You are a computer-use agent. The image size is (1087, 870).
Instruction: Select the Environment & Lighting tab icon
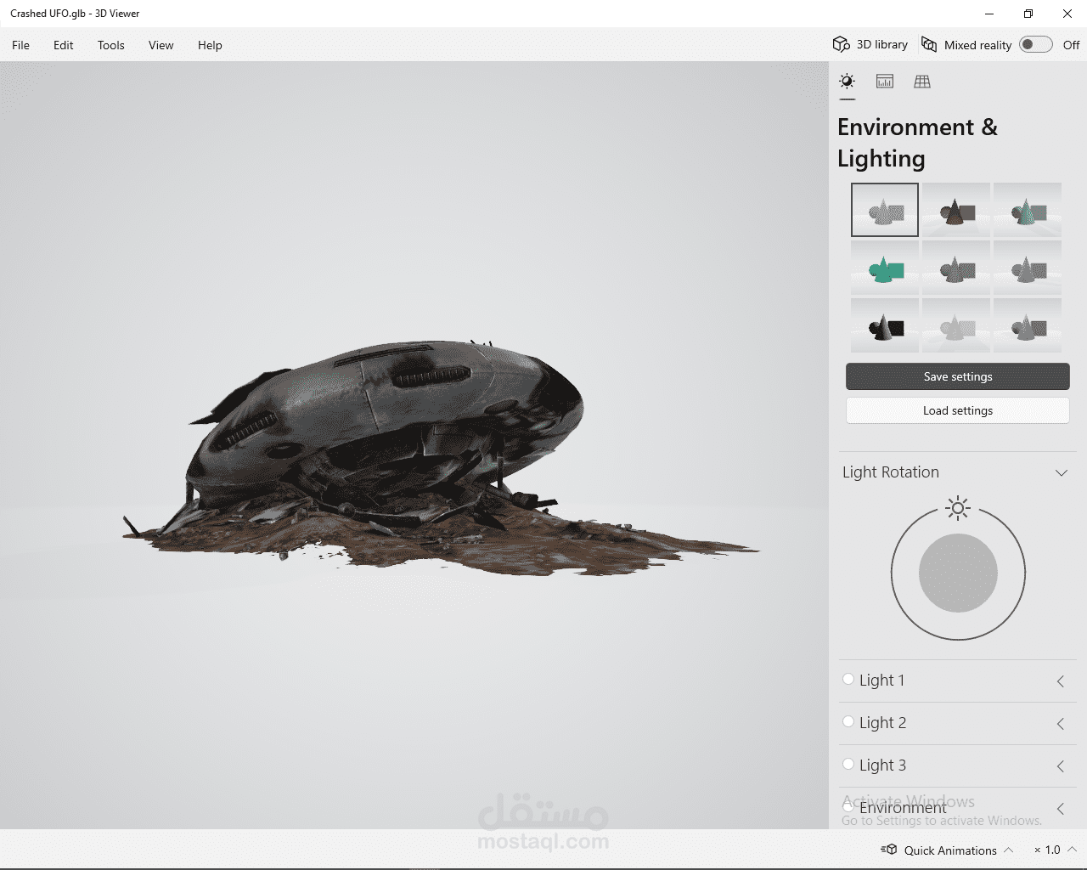click(847, 82)
